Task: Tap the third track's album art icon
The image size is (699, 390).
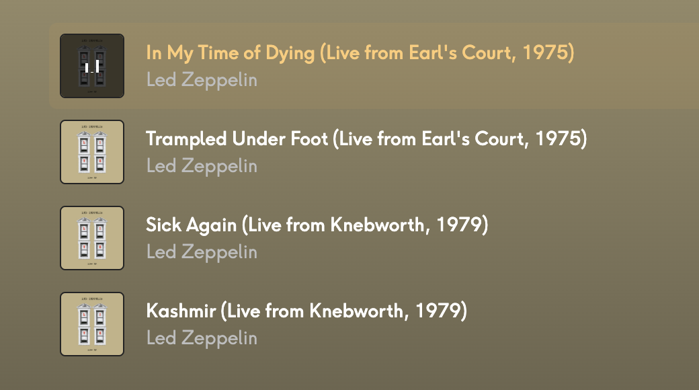Action: 92,238
